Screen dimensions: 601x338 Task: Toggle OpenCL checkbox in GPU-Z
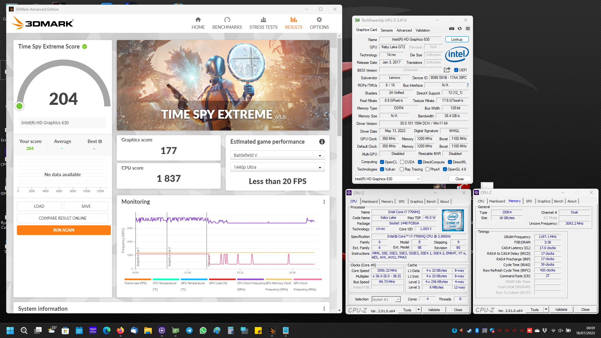pyautogui.click(x=382, y=162)
